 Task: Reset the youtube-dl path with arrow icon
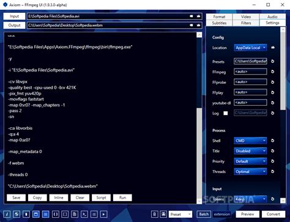coord(273,103)
